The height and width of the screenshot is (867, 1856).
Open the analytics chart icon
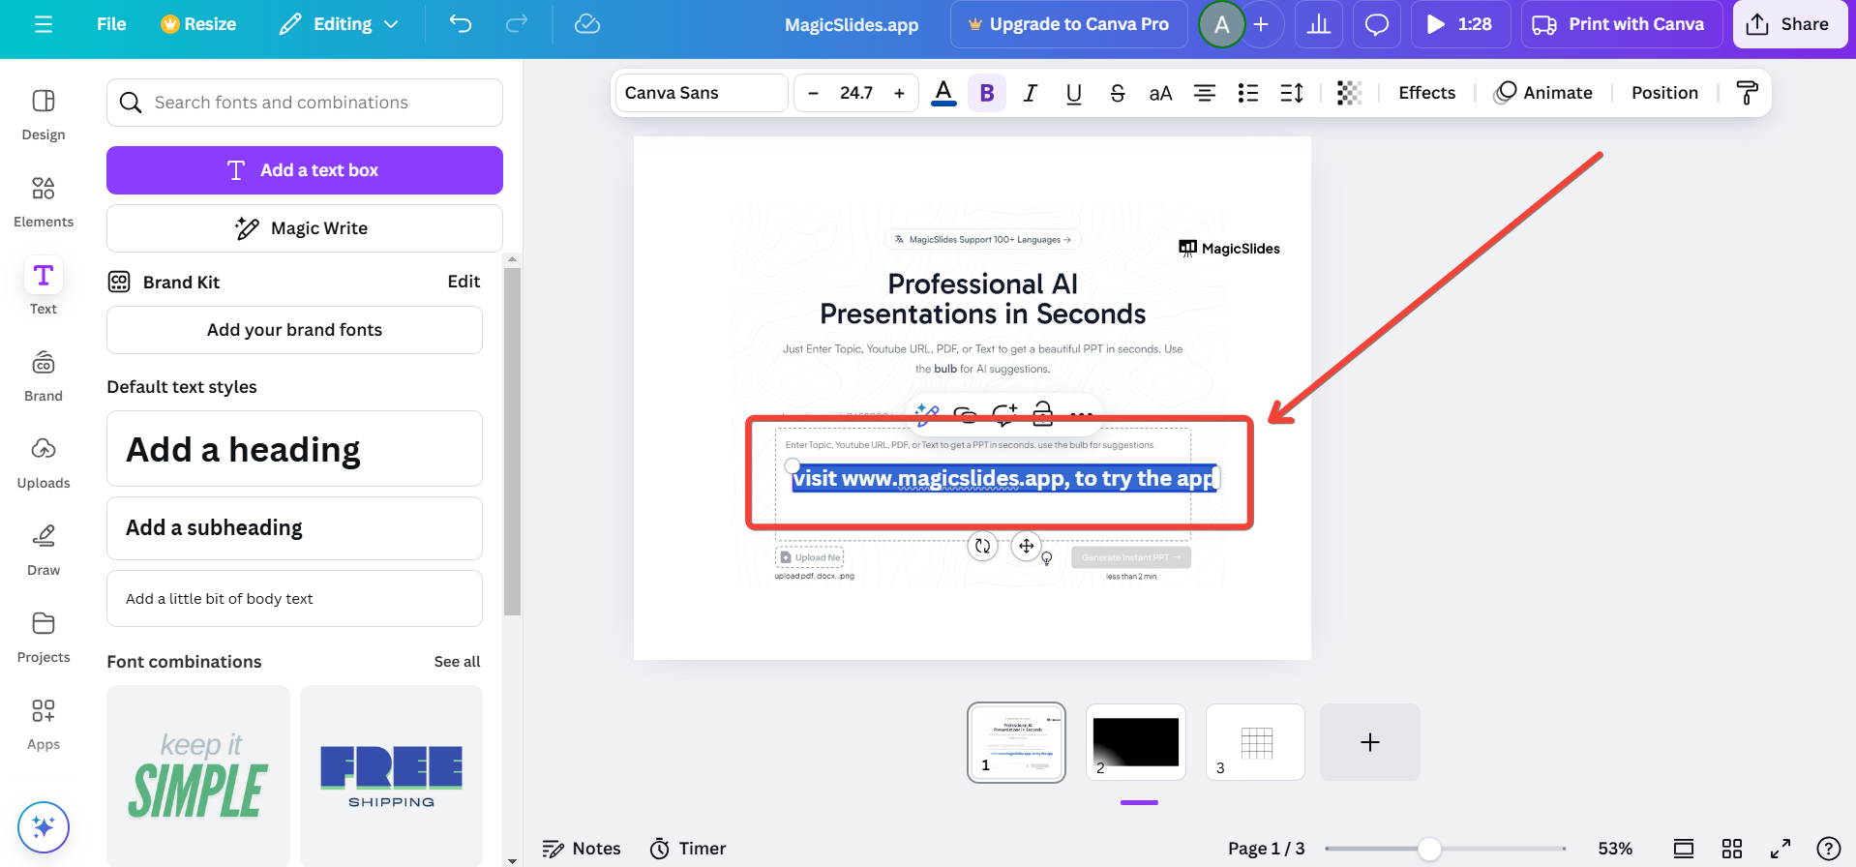(x=1319, y=24)
